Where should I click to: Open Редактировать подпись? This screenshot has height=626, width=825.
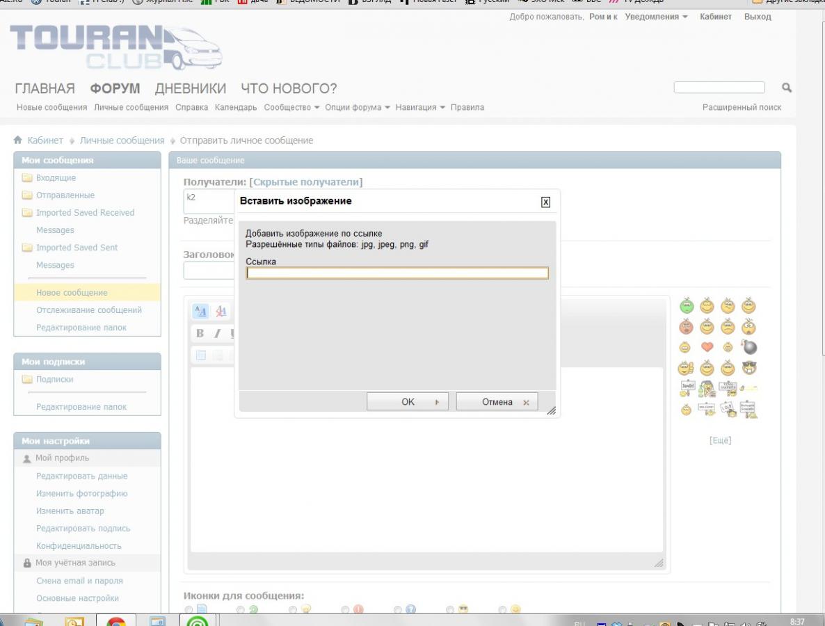click(x=83, y=528)
